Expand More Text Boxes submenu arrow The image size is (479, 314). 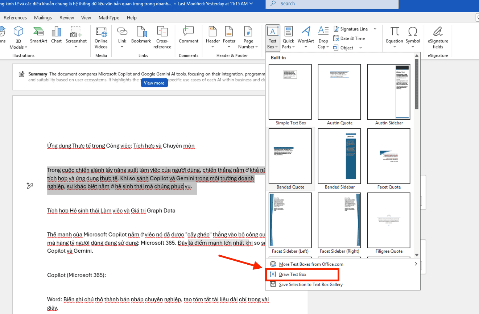416,264
